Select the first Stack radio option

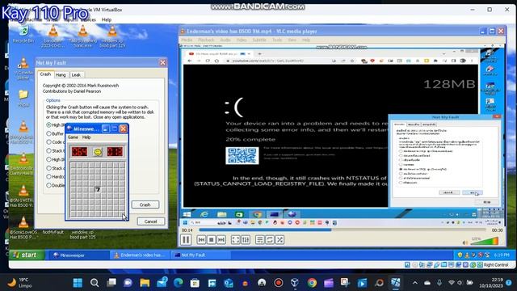tap(48, 151)
